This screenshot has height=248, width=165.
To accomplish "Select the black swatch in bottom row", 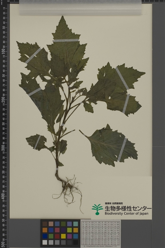I will (76, 242).
